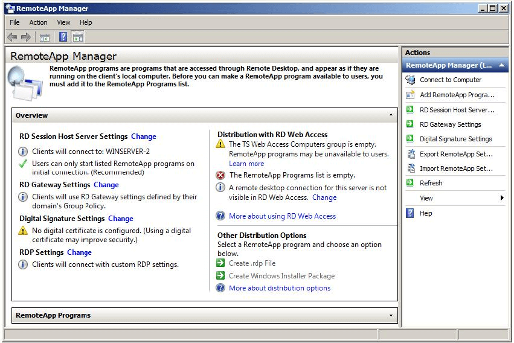Collapse the Overview section
514x343 pixels.
391,115
